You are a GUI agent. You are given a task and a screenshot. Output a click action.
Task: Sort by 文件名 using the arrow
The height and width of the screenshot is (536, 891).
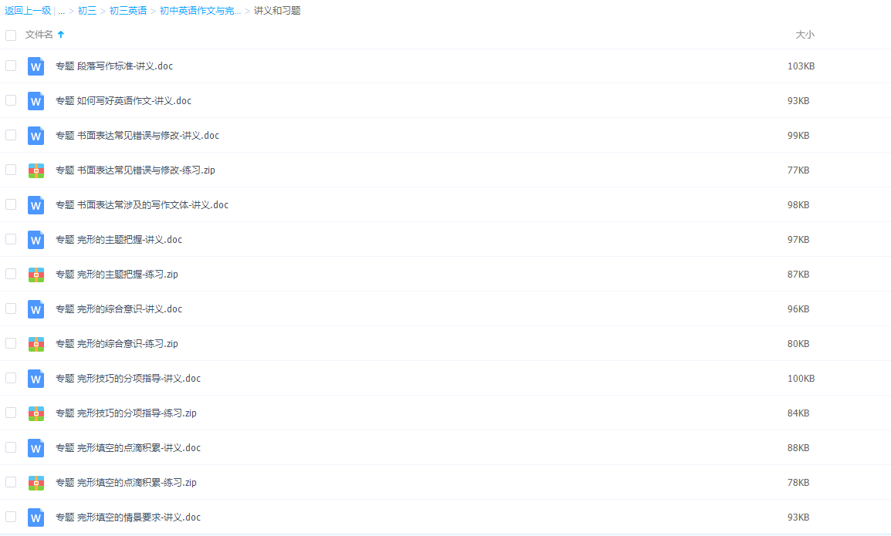(61, 35)
